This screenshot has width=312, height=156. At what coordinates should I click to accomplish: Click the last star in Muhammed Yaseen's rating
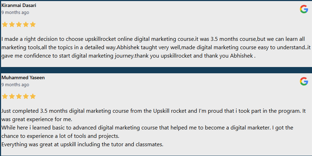point(33,96)
